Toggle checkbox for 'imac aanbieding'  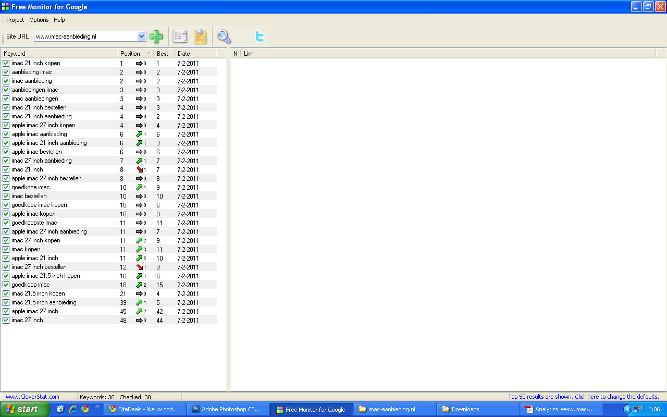coord(6,81)
